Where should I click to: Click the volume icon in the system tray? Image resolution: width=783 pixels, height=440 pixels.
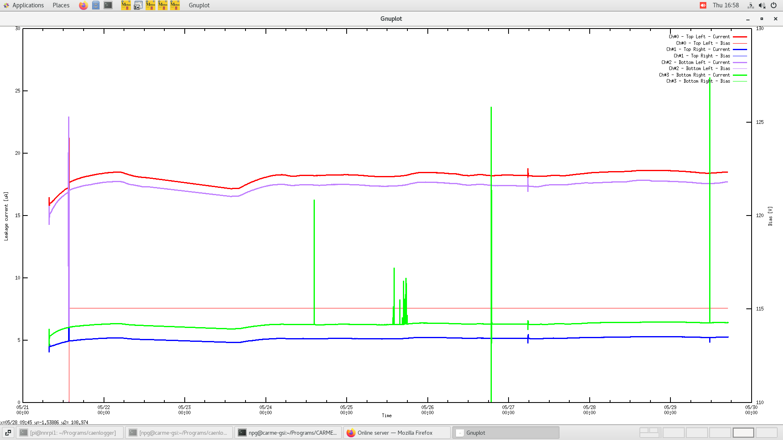point(762,5)
